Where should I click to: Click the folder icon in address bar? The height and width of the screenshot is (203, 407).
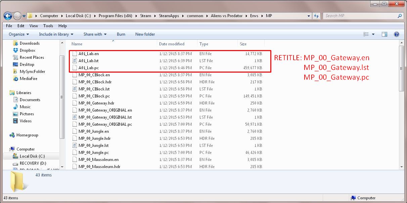coord(30,16)
